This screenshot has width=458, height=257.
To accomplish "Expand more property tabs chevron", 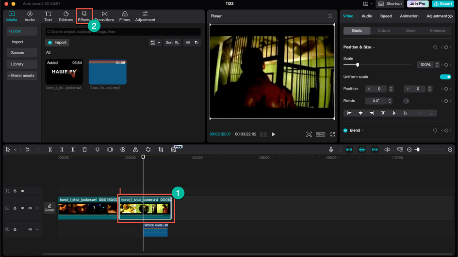I will pyautogui.click(x=450, y=16).
